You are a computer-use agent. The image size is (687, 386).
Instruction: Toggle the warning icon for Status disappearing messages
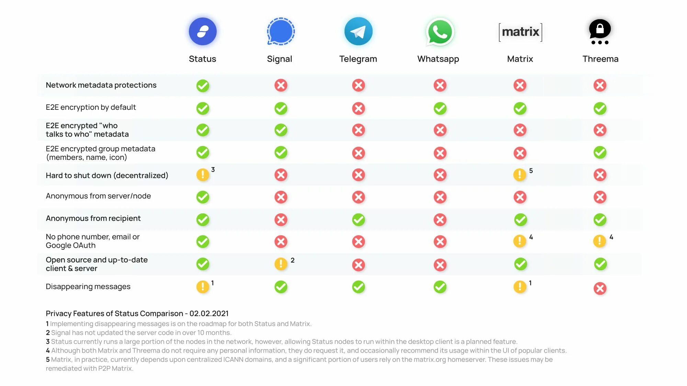(x=202, y=286)
